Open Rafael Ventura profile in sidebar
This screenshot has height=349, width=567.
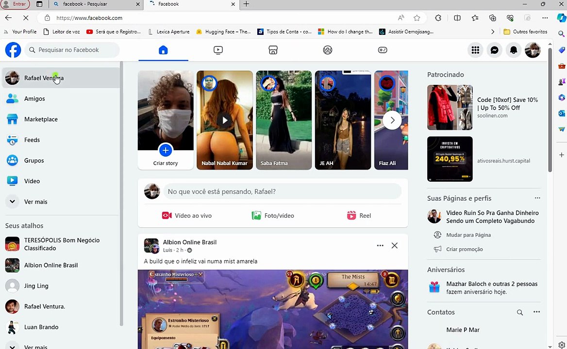[61, 78]
